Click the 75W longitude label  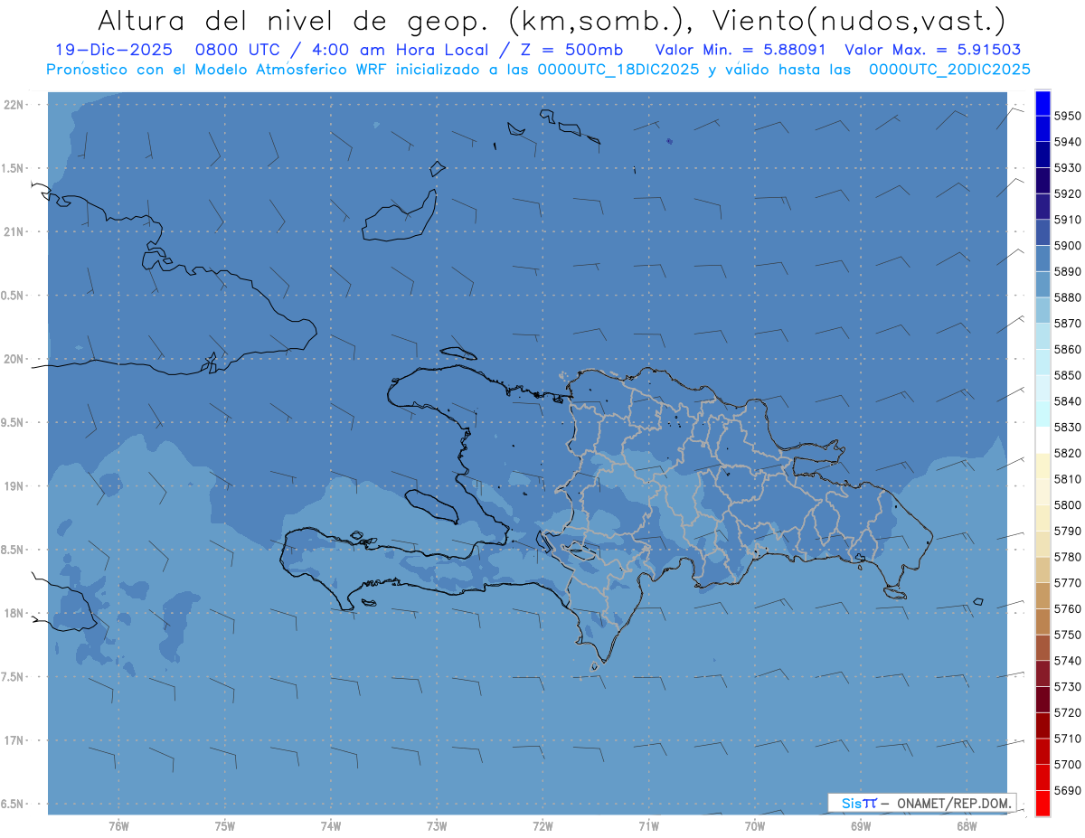click(x=224, y=825)
